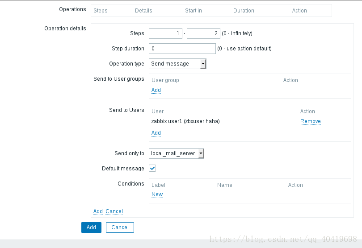Image resolution: width=362 pixels, height=248 pixels.
Task: Add a user under Send to Users
Action: pyautogui.click(x=156, y=133)
